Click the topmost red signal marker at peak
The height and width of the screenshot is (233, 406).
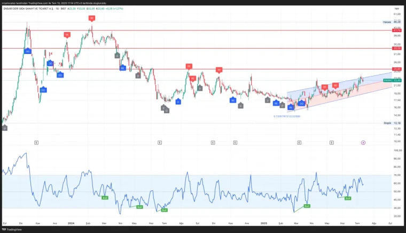[92, 18]
